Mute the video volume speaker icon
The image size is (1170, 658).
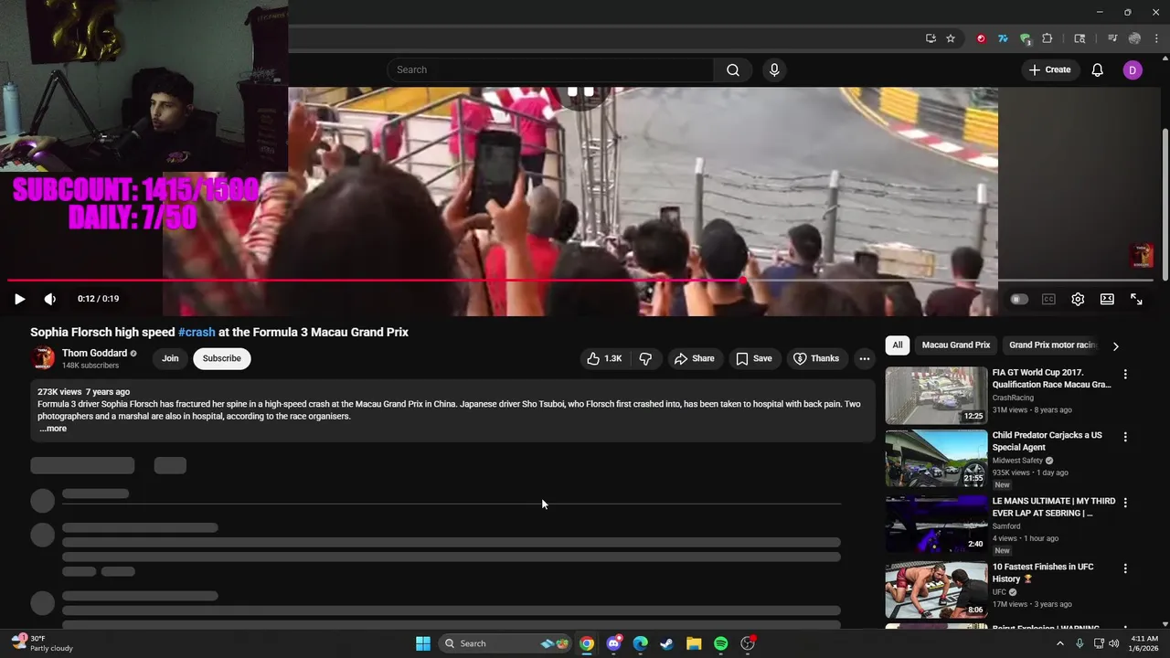click(50, 299)
